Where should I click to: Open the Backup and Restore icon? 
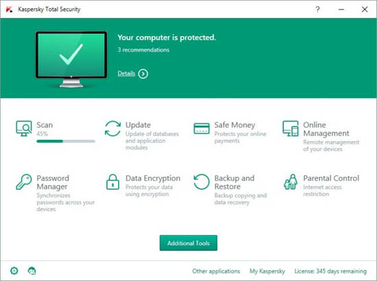202,182
